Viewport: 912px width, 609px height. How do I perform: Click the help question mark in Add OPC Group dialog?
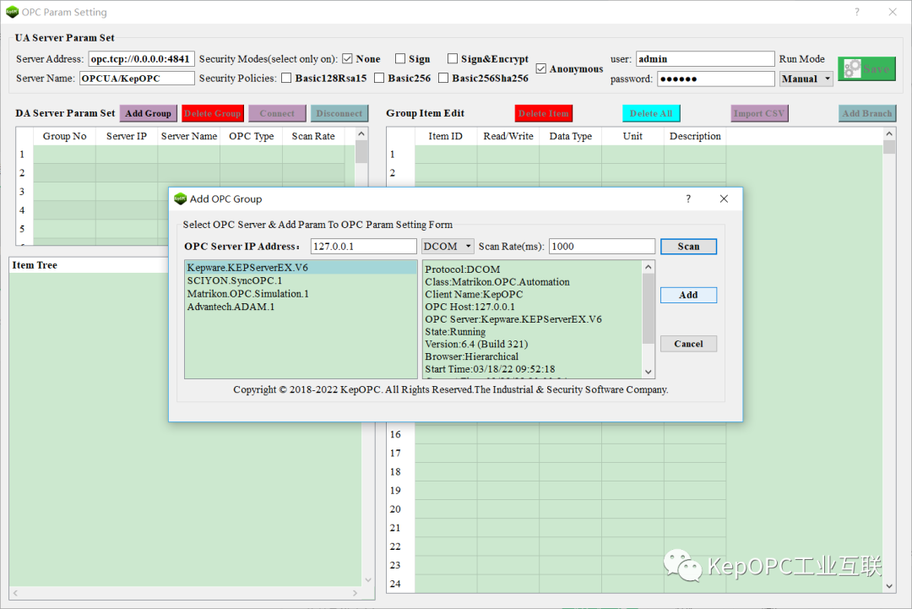pyautogui.click(x=688, y=199)
